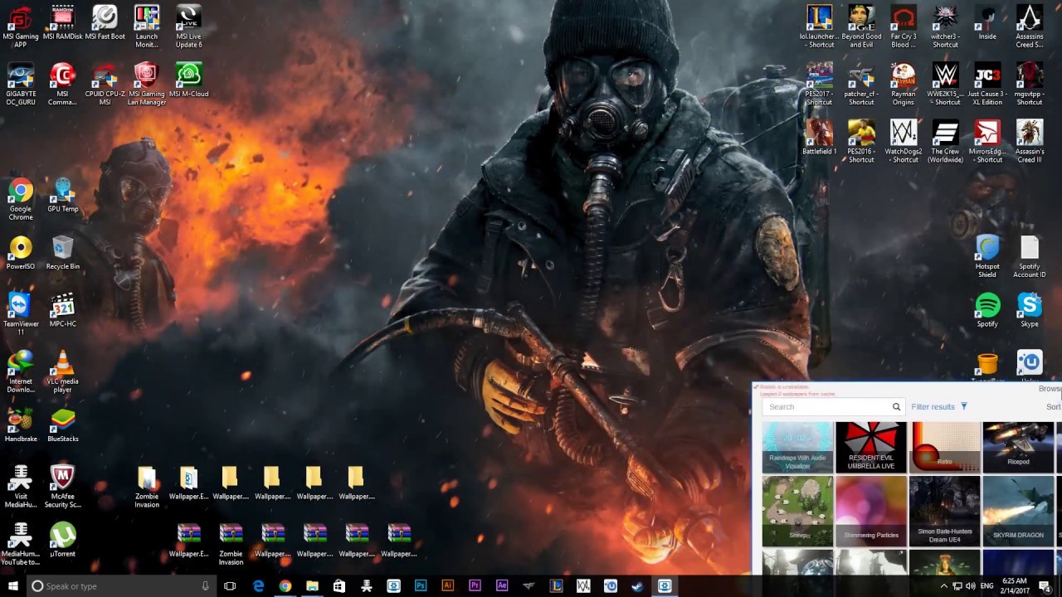Open Filter results dropdown
The image size is (1062, 597).
pyautogui.click(x=939, y=407)
